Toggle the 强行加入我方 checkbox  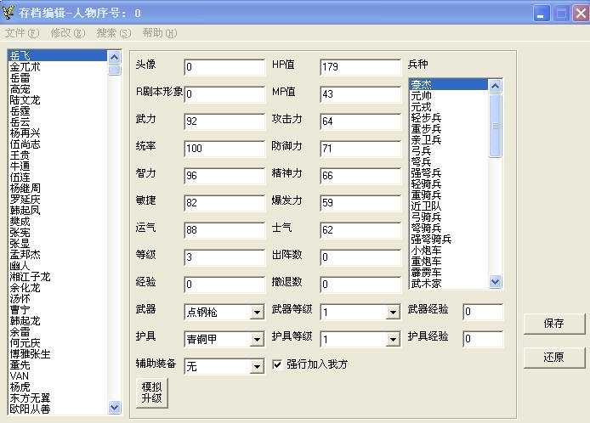tap(278, 364)
